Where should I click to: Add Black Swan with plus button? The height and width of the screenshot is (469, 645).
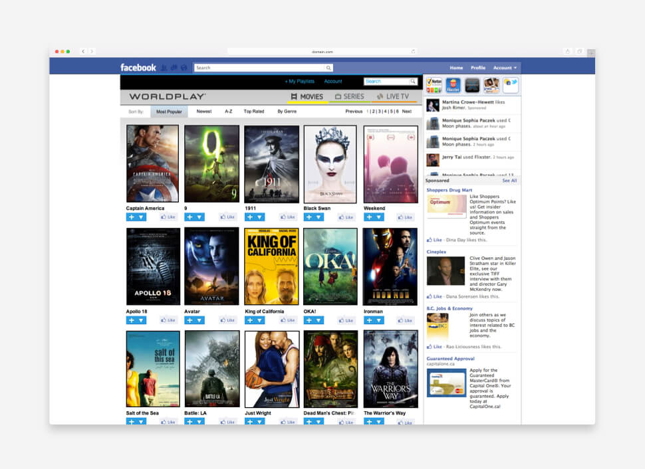(309, 217)
